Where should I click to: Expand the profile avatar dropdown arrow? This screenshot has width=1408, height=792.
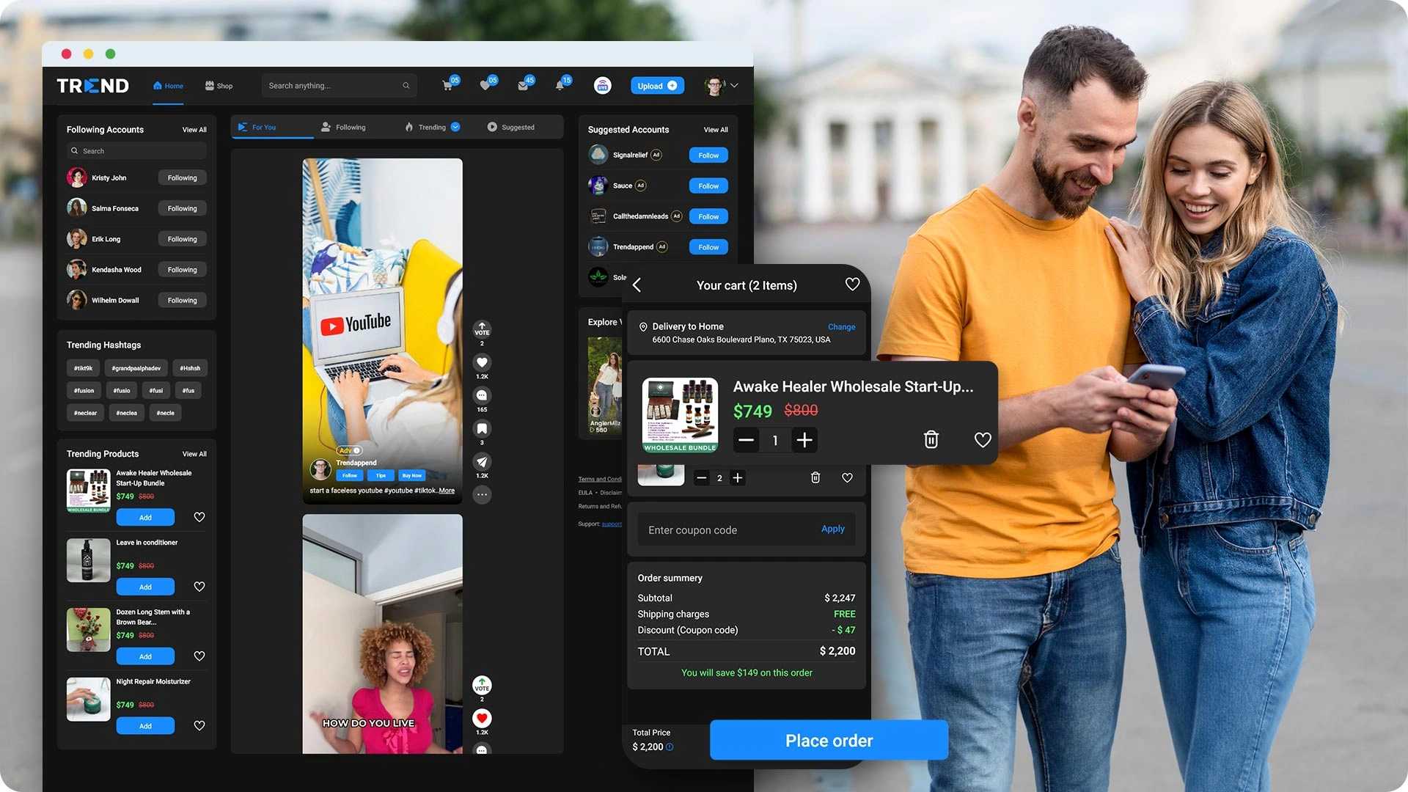tap(734, 86)
